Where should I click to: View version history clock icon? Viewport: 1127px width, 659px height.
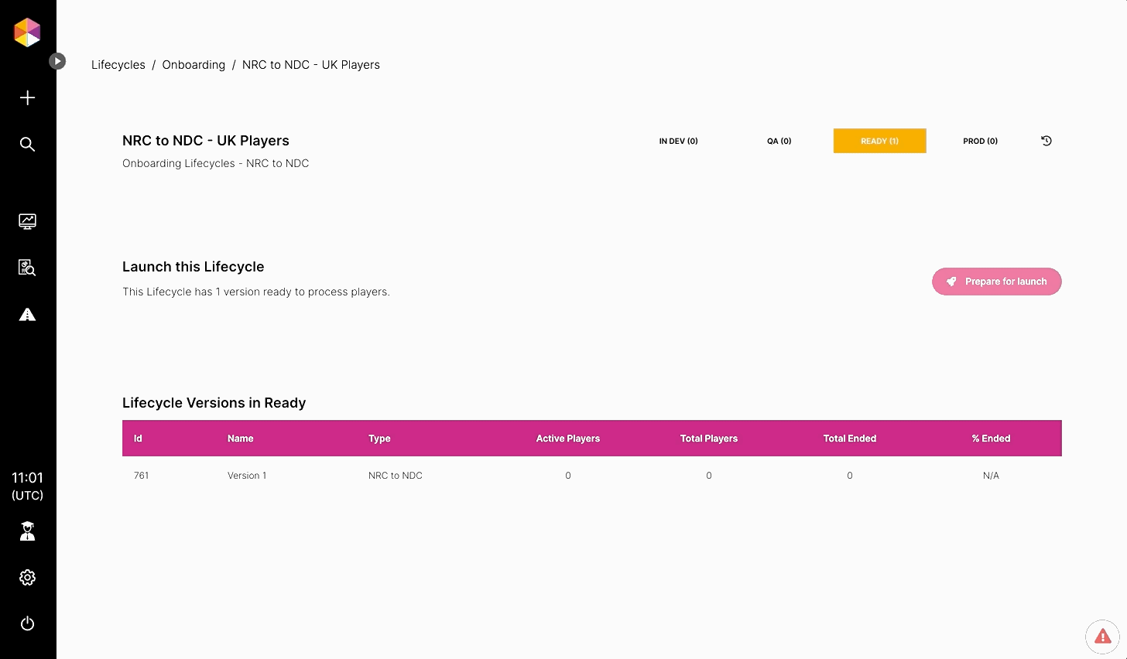(1046, 141)
